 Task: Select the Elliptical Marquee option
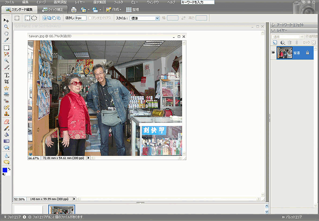coord(34,18)
